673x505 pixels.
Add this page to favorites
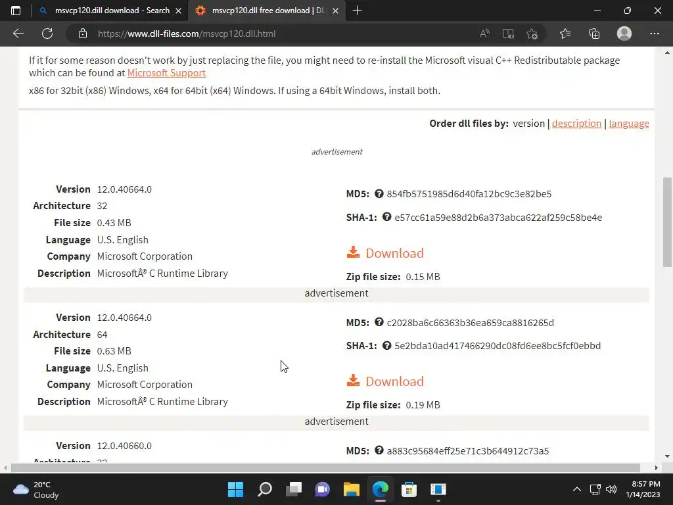tap(532, 34)
